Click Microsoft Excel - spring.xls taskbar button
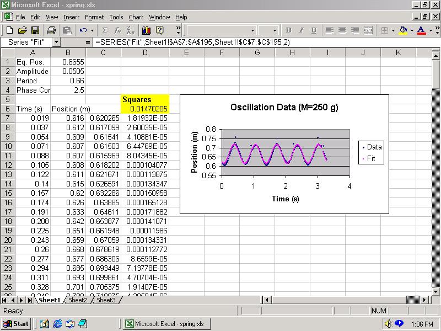Screen dimensions: 441x331 [164, 324]
